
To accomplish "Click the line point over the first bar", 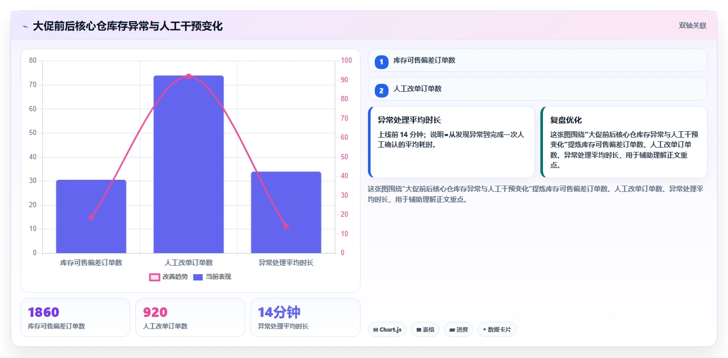I will pyautogui.click(x=91, y=217).
